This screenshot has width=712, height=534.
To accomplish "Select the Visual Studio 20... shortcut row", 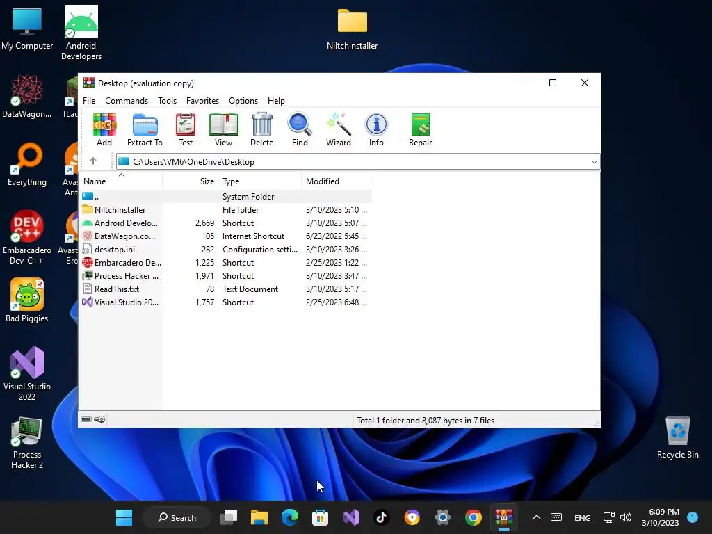I will 226,302.
